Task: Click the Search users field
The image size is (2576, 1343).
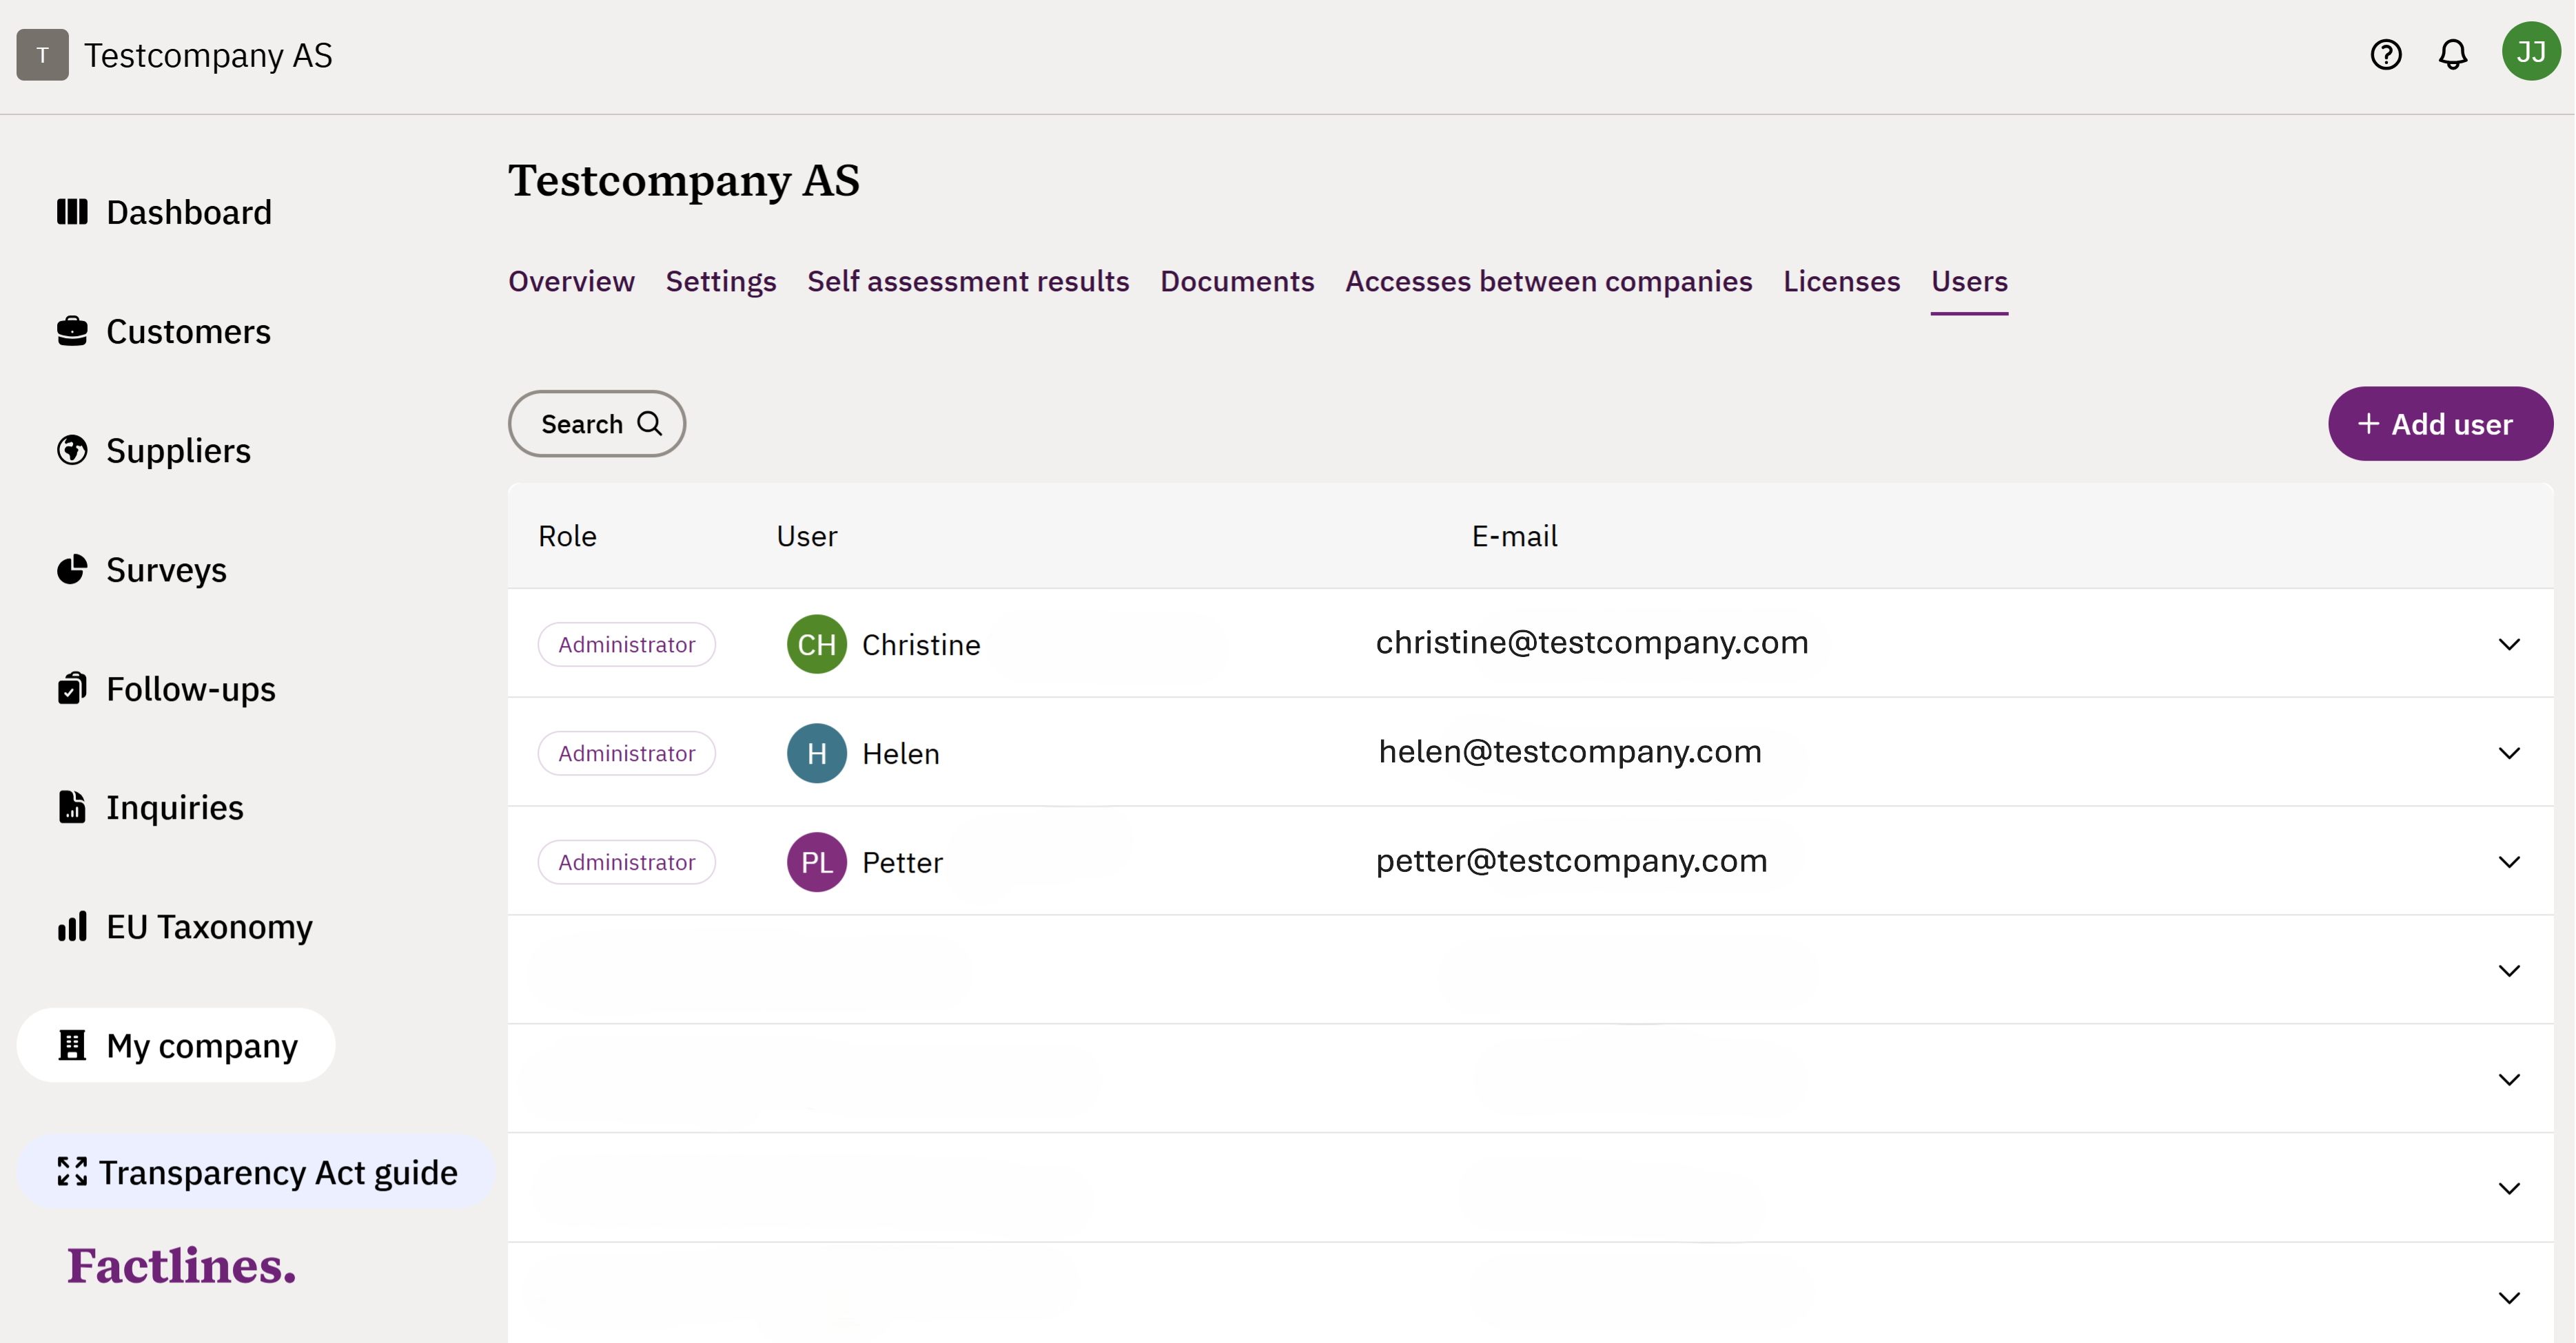Action: 597,424
